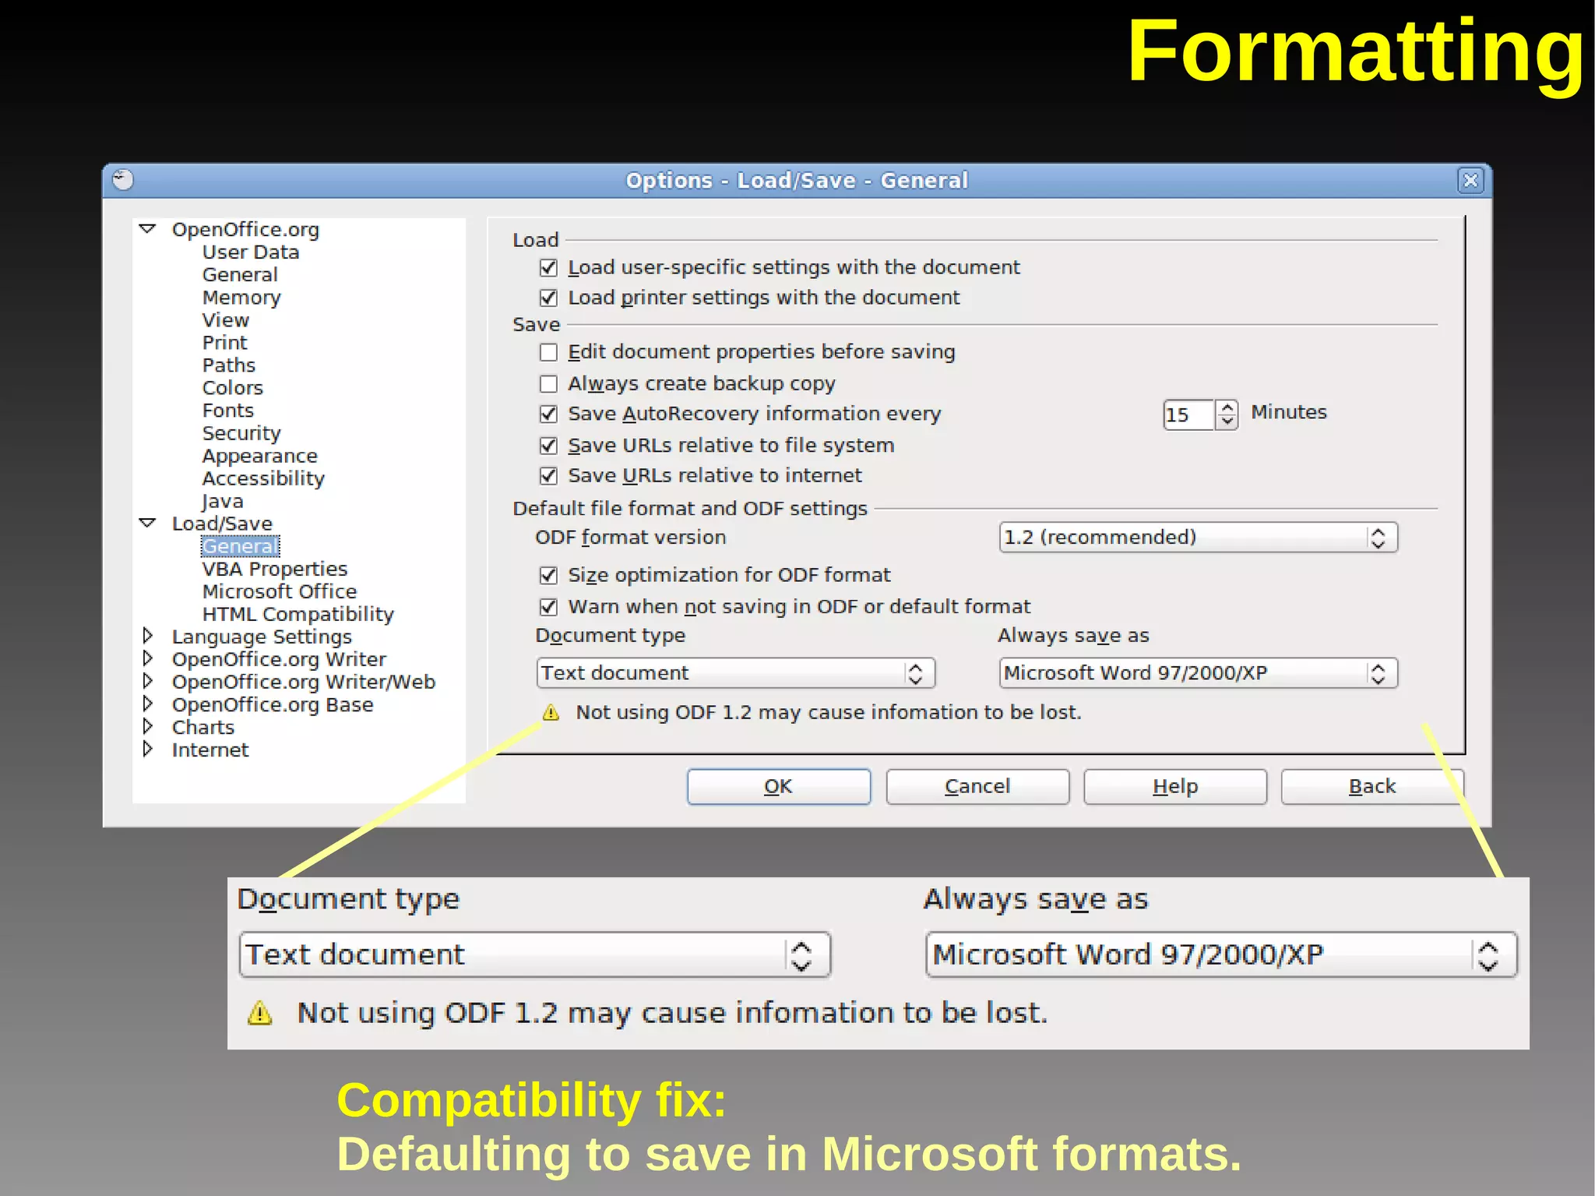The width and height of the screenshot is (1595, 1196).
Task: Expand the Language Settings node
Action: pos(147,636)
